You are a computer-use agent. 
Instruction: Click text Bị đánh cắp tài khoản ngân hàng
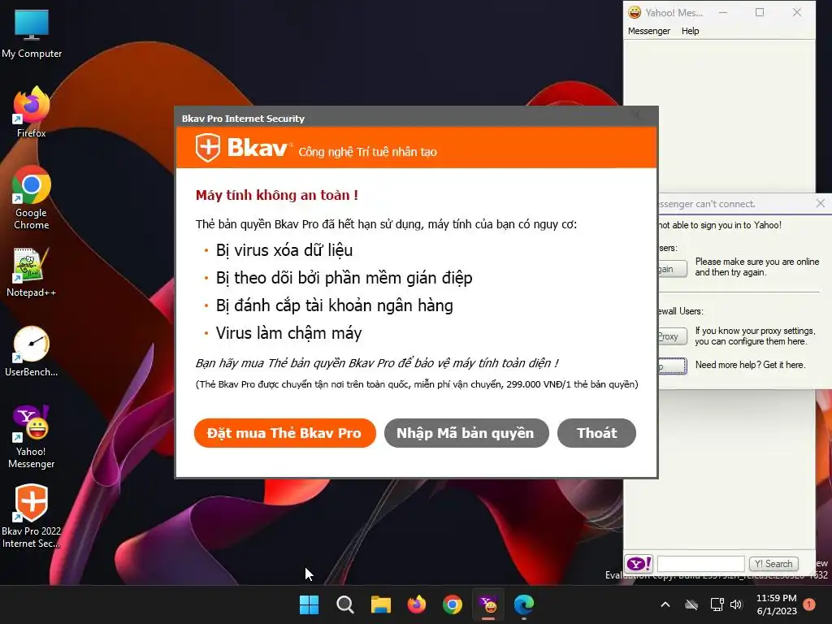pos(334,305)
